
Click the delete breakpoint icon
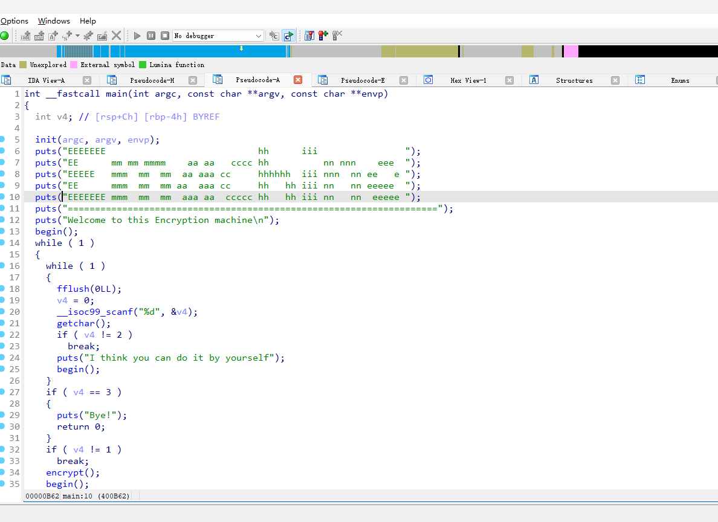click(x=337, y=36)
